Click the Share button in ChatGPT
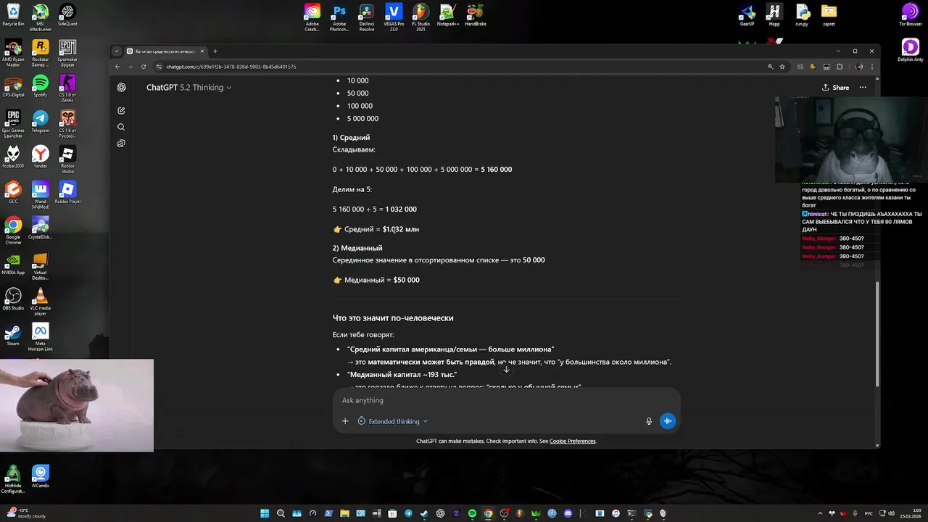 point(835,87)
